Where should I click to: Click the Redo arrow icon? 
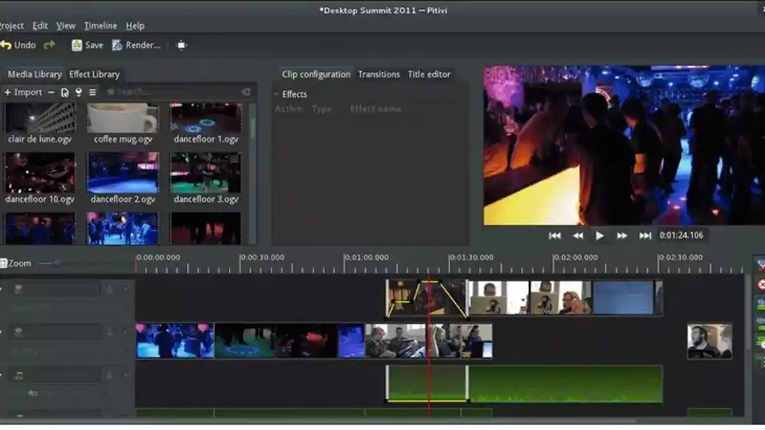click(50, 45)
